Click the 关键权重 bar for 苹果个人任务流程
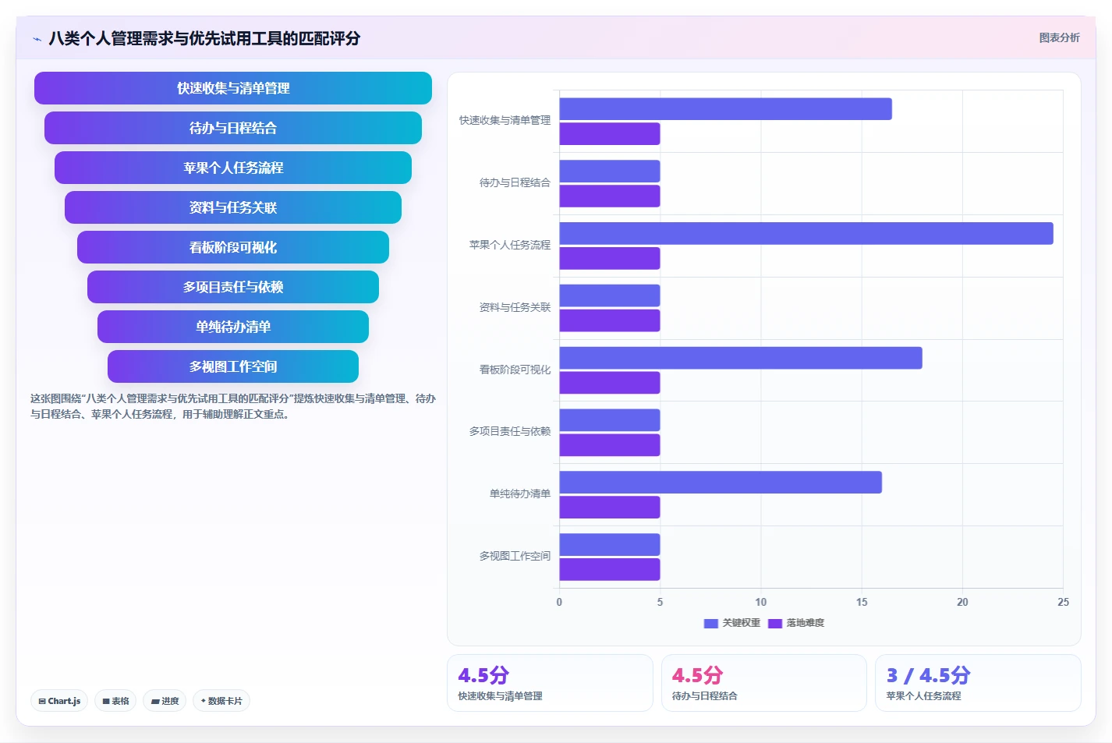This screenshot has height=743, width=1112. click(x=806, y=233)
